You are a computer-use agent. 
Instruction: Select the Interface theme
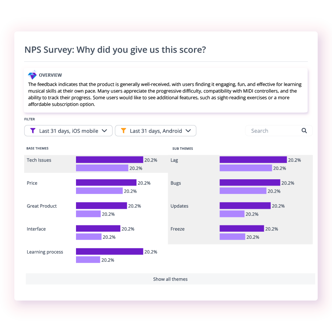tap(36, 229)
